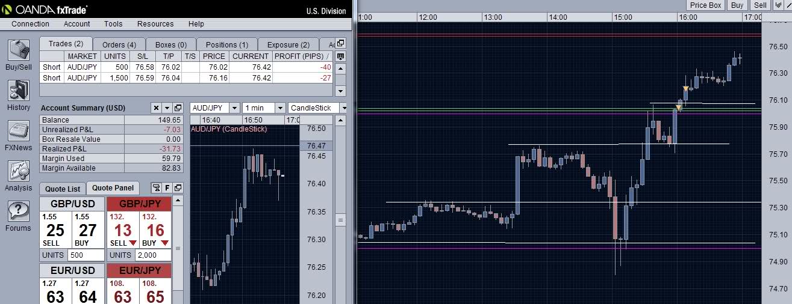Switch to the Exposure (2) tab
This screenshot has width=792, height=304.
tap(288, 44)
